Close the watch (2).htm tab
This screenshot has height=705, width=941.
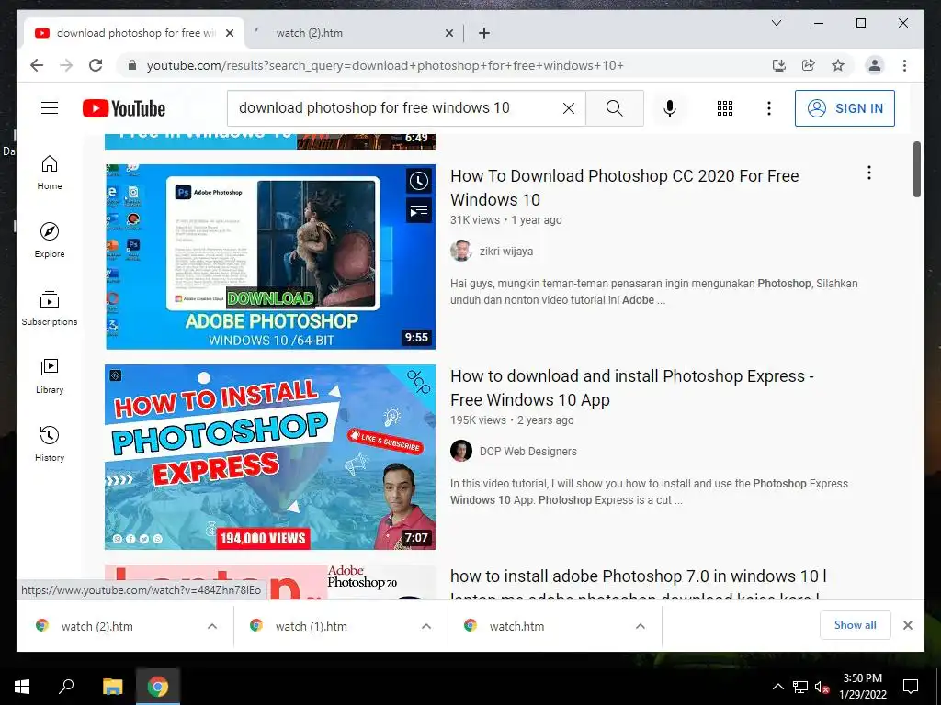click(448, 34)
